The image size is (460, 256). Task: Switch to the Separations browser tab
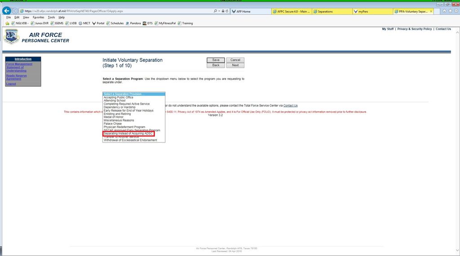(x=332, y=11)
